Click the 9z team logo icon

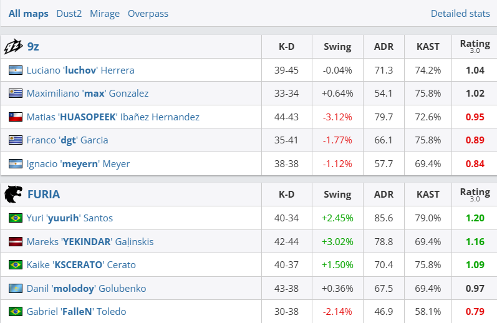[13, 47]
